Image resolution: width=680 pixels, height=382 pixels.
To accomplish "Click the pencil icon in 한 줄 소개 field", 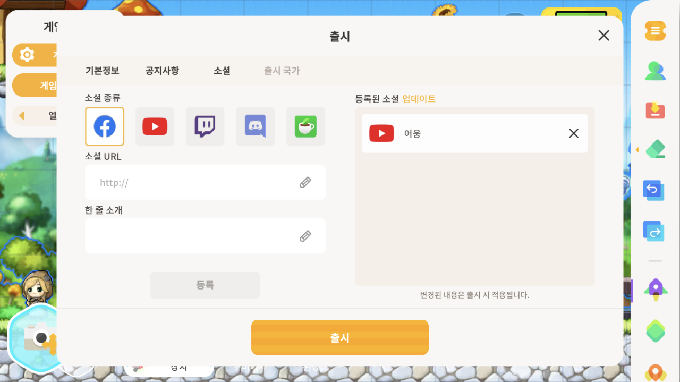I will [x=305, y=236].
